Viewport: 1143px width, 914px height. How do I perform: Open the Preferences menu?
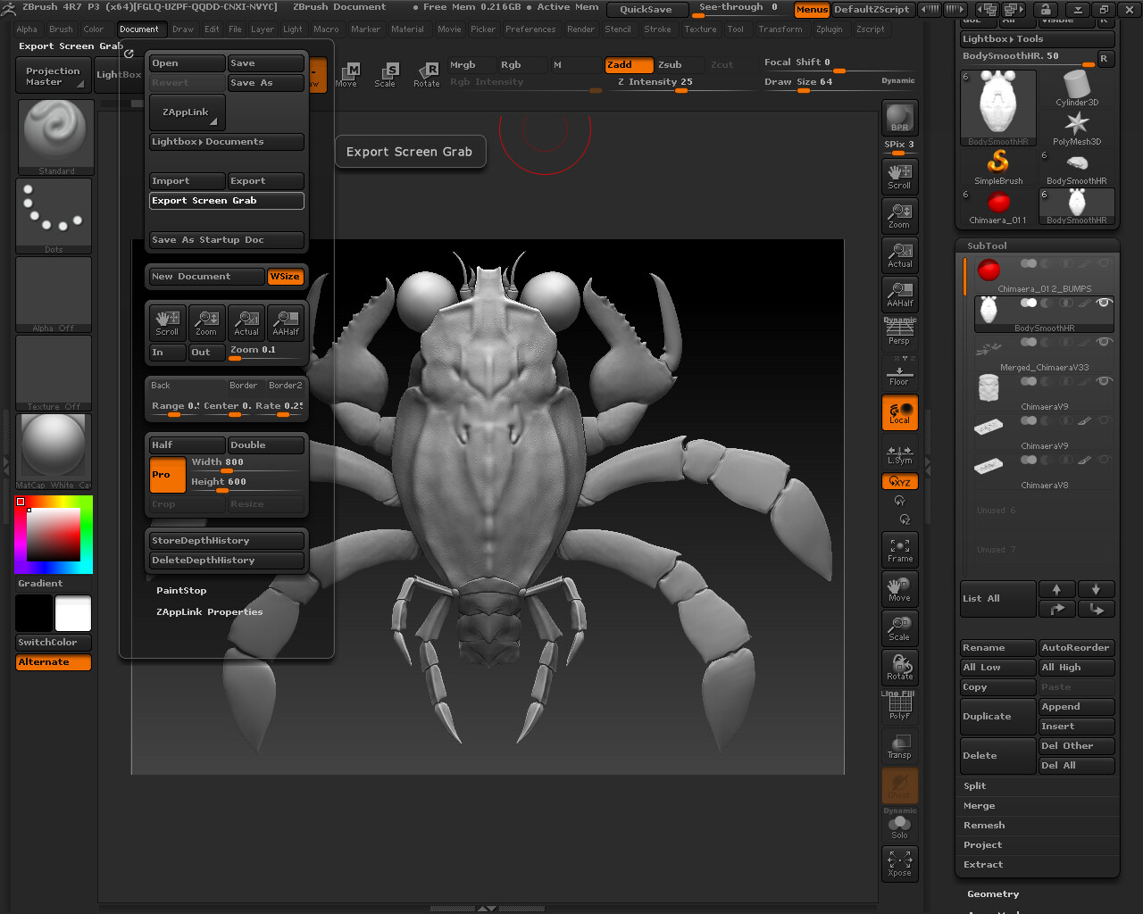[x=530, y=29]
